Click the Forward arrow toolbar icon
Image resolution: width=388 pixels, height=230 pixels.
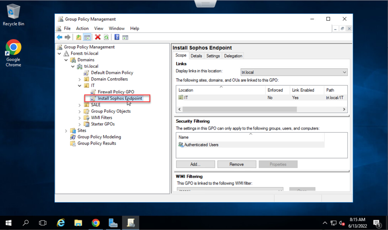tap(67, 37)
